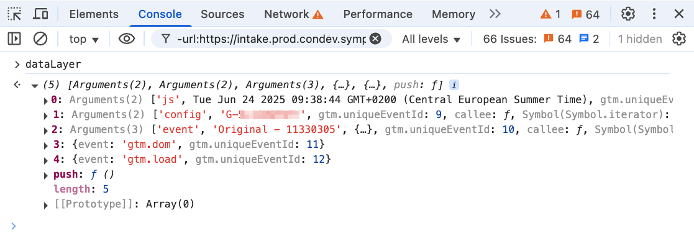The image size is (694, 251).
Task: Show the console sidebar panel
Action: pyautogui.click(x=14, y=39)
